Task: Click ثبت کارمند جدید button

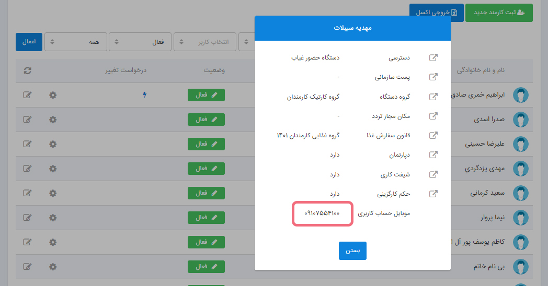Action: point(499,13)
